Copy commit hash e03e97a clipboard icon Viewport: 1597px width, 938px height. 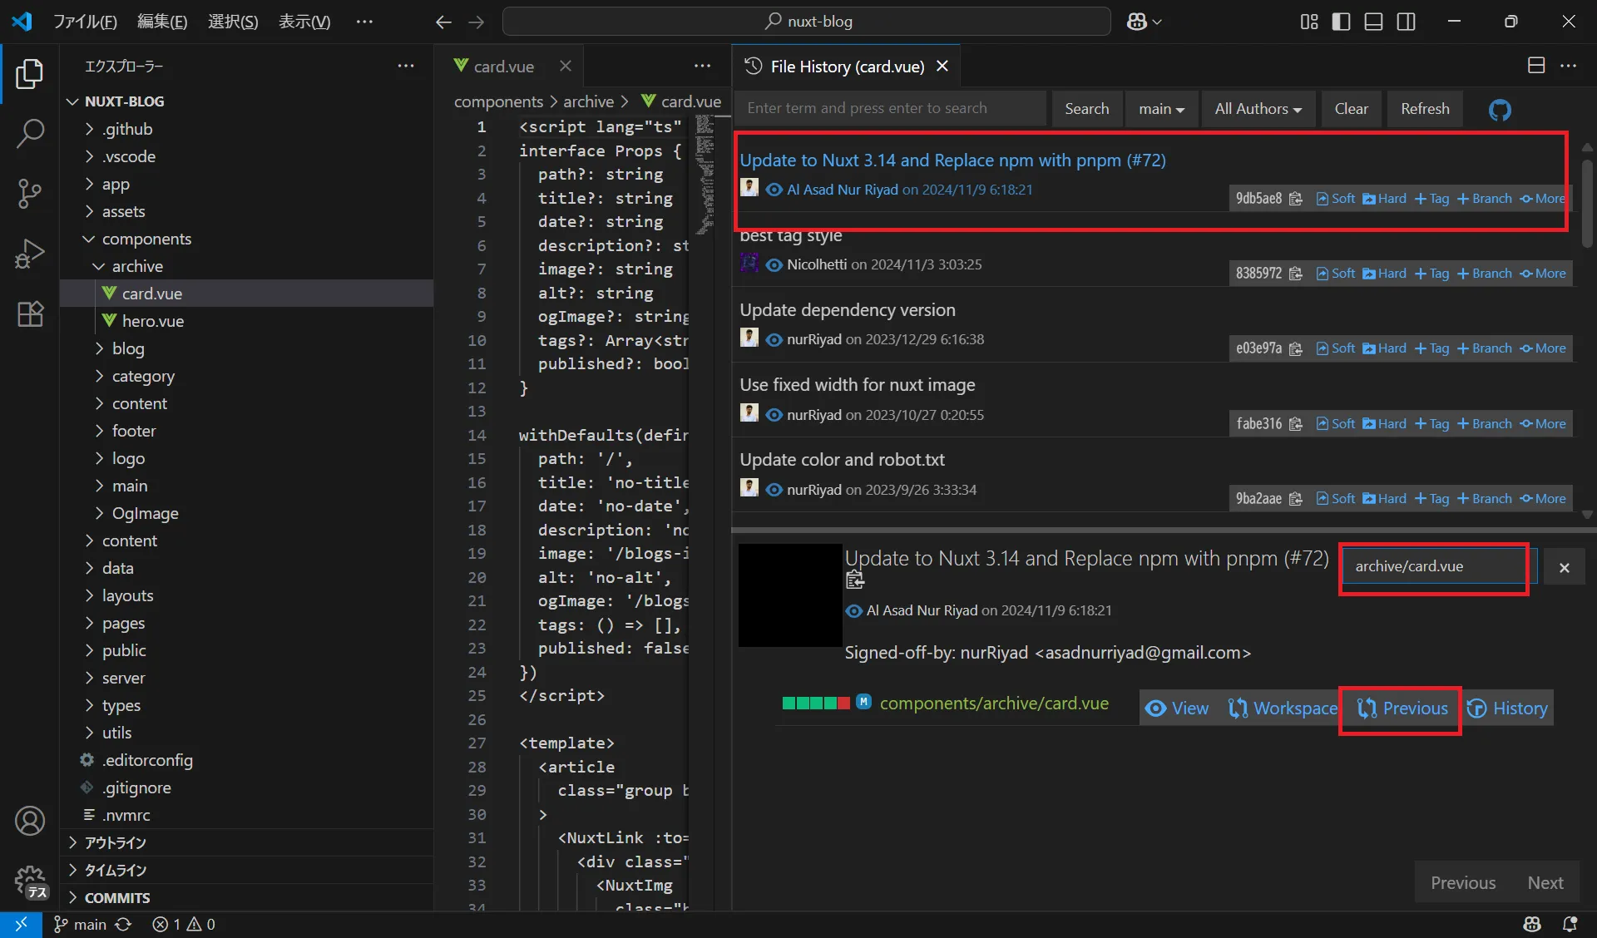(1296, 348)
